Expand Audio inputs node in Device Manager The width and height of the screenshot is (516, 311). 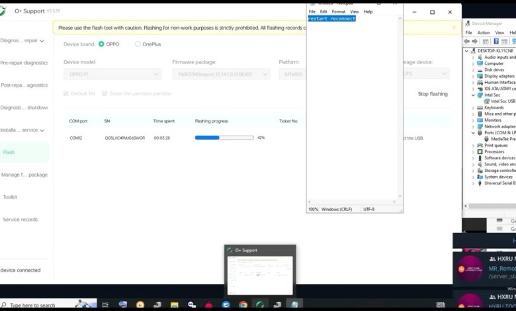(x=473, y=58)
